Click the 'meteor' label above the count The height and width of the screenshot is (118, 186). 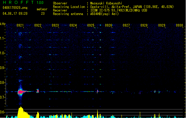tap(42, 9)
